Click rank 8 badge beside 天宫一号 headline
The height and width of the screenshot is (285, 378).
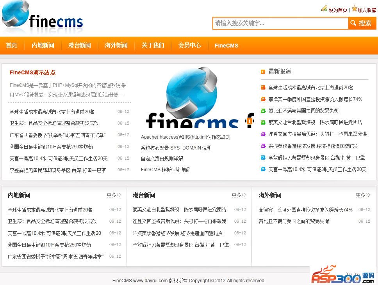coord(263,169)
